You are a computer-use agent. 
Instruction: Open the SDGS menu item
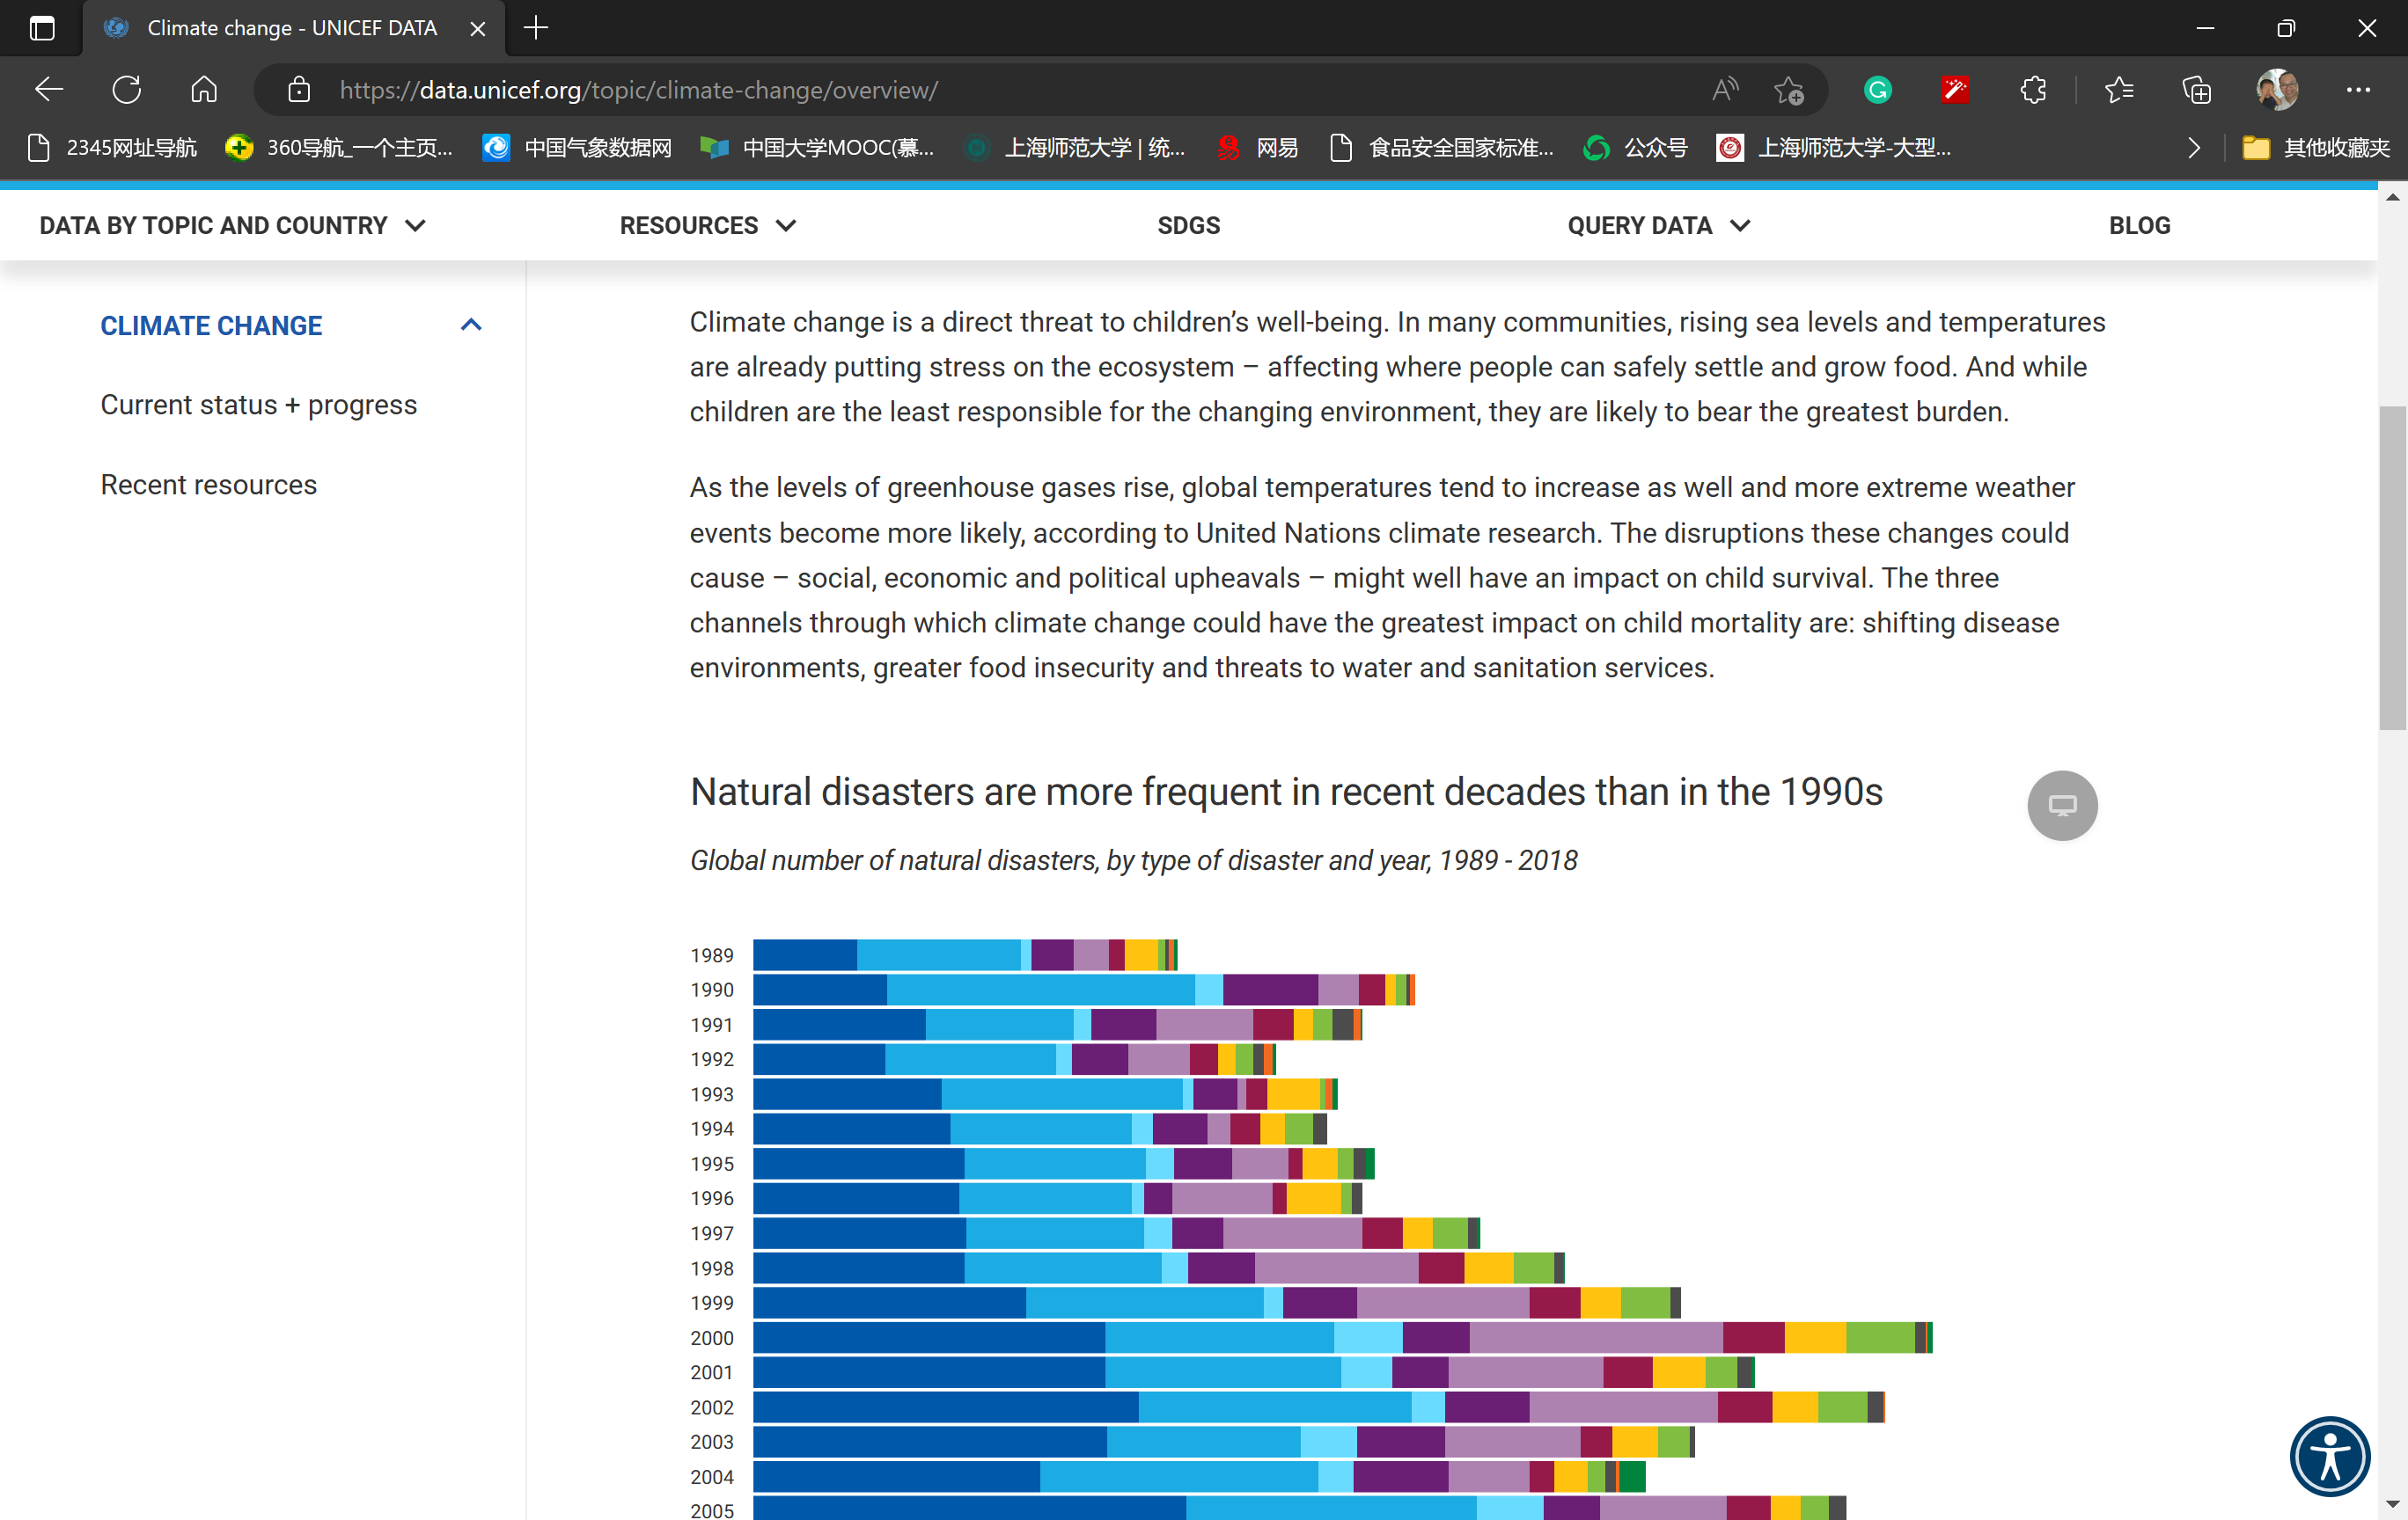pyautogui.click(x=1188, y=226)
